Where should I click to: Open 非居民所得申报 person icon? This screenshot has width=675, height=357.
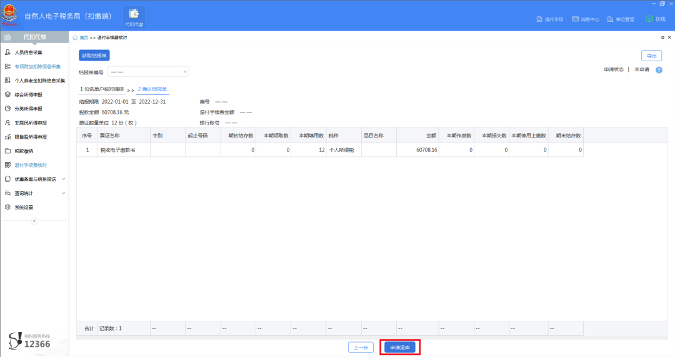(7, 123)
